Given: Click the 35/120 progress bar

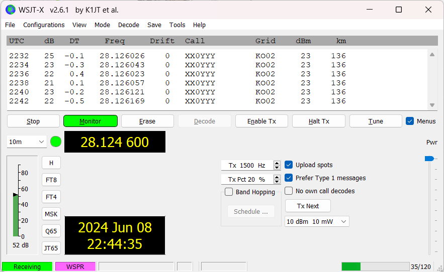Looking at the screenshot, I should pos(376,266).
